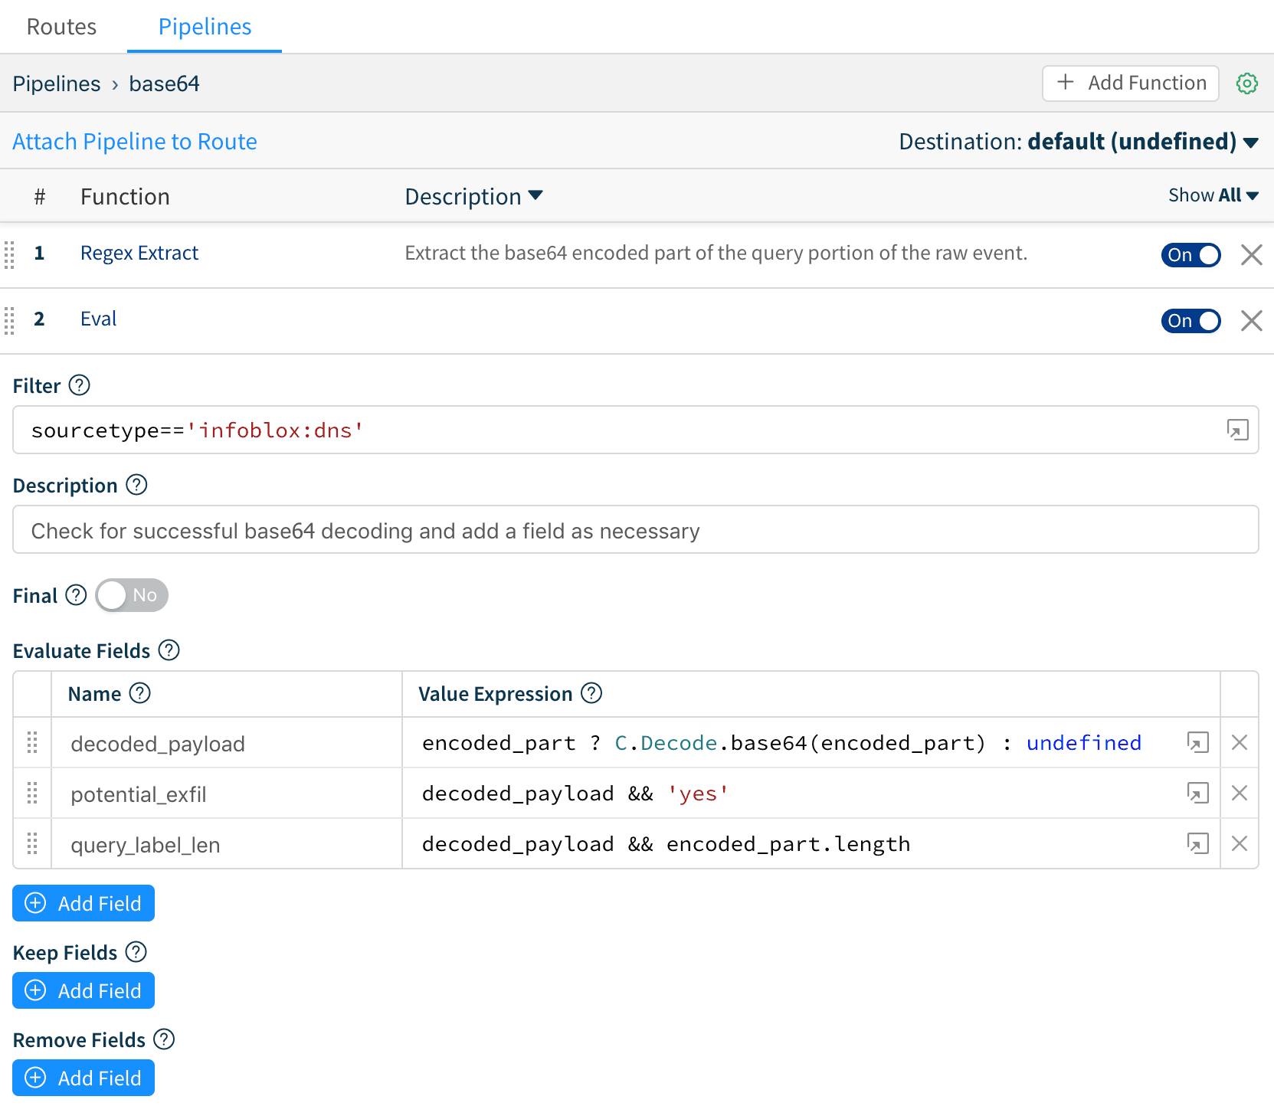
Task: Click the Keep Fields help icon
Action: tap(136, 952)
